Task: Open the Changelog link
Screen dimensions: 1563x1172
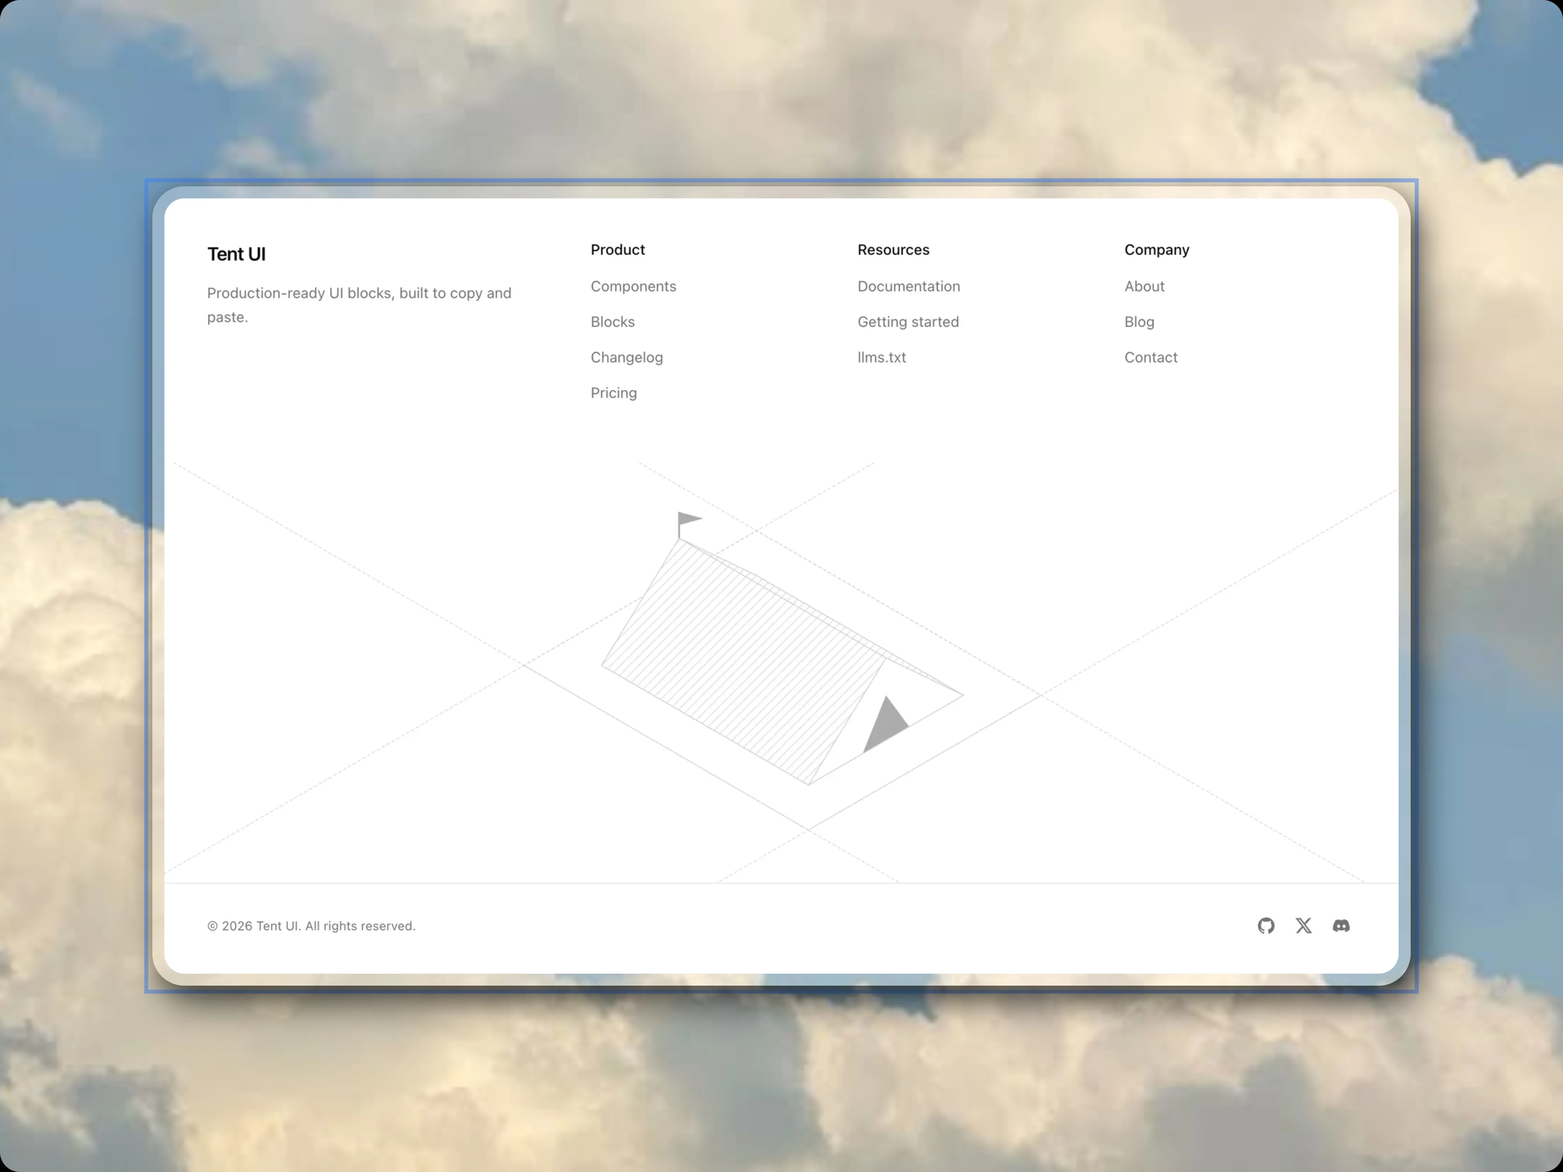Action: click(627, 358)
